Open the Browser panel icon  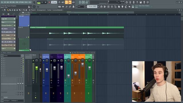[116, 7]
